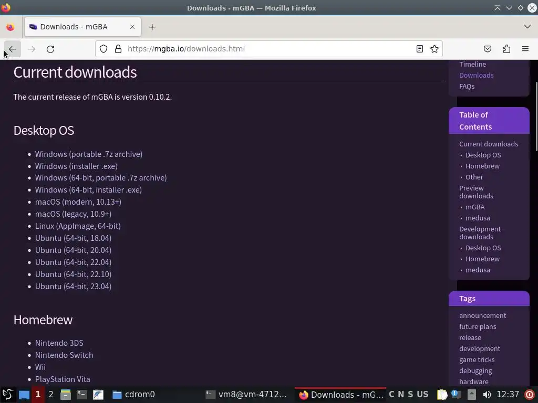Download Ubuntu (64-bit, 20.04)

click(73, 250)
